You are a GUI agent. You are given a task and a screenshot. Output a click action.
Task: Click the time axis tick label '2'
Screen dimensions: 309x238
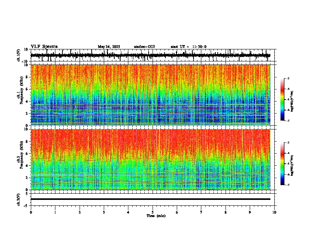(x=80, y=212)
